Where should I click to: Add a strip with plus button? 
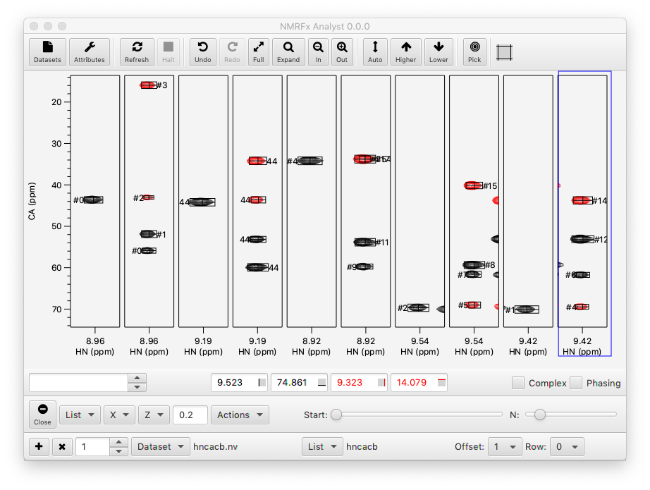coord(39,446)
